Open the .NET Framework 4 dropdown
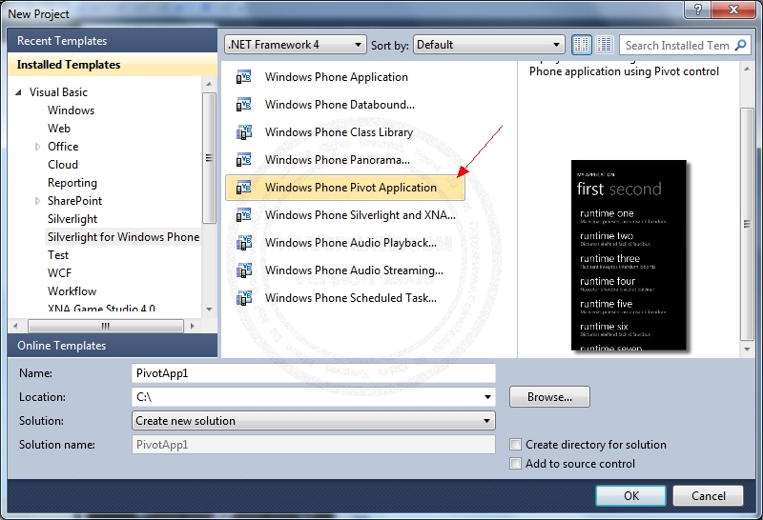 [296, 45]
